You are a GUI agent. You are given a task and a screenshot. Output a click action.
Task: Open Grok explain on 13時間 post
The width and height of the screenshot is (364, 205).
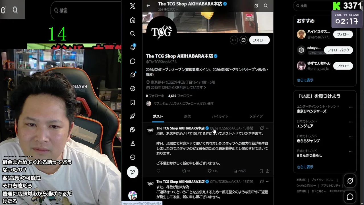262,128
